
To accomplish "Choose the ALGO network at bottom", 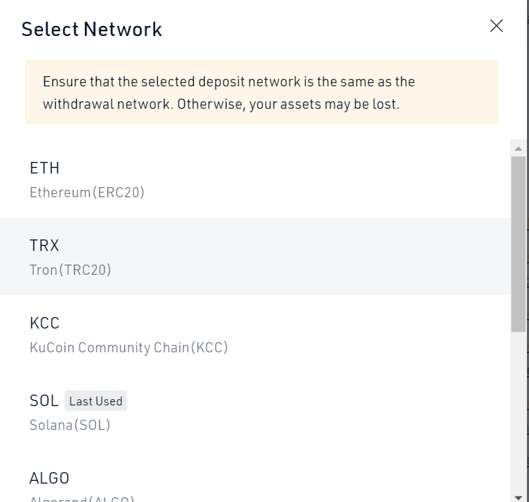I will (x=50, y=478).
